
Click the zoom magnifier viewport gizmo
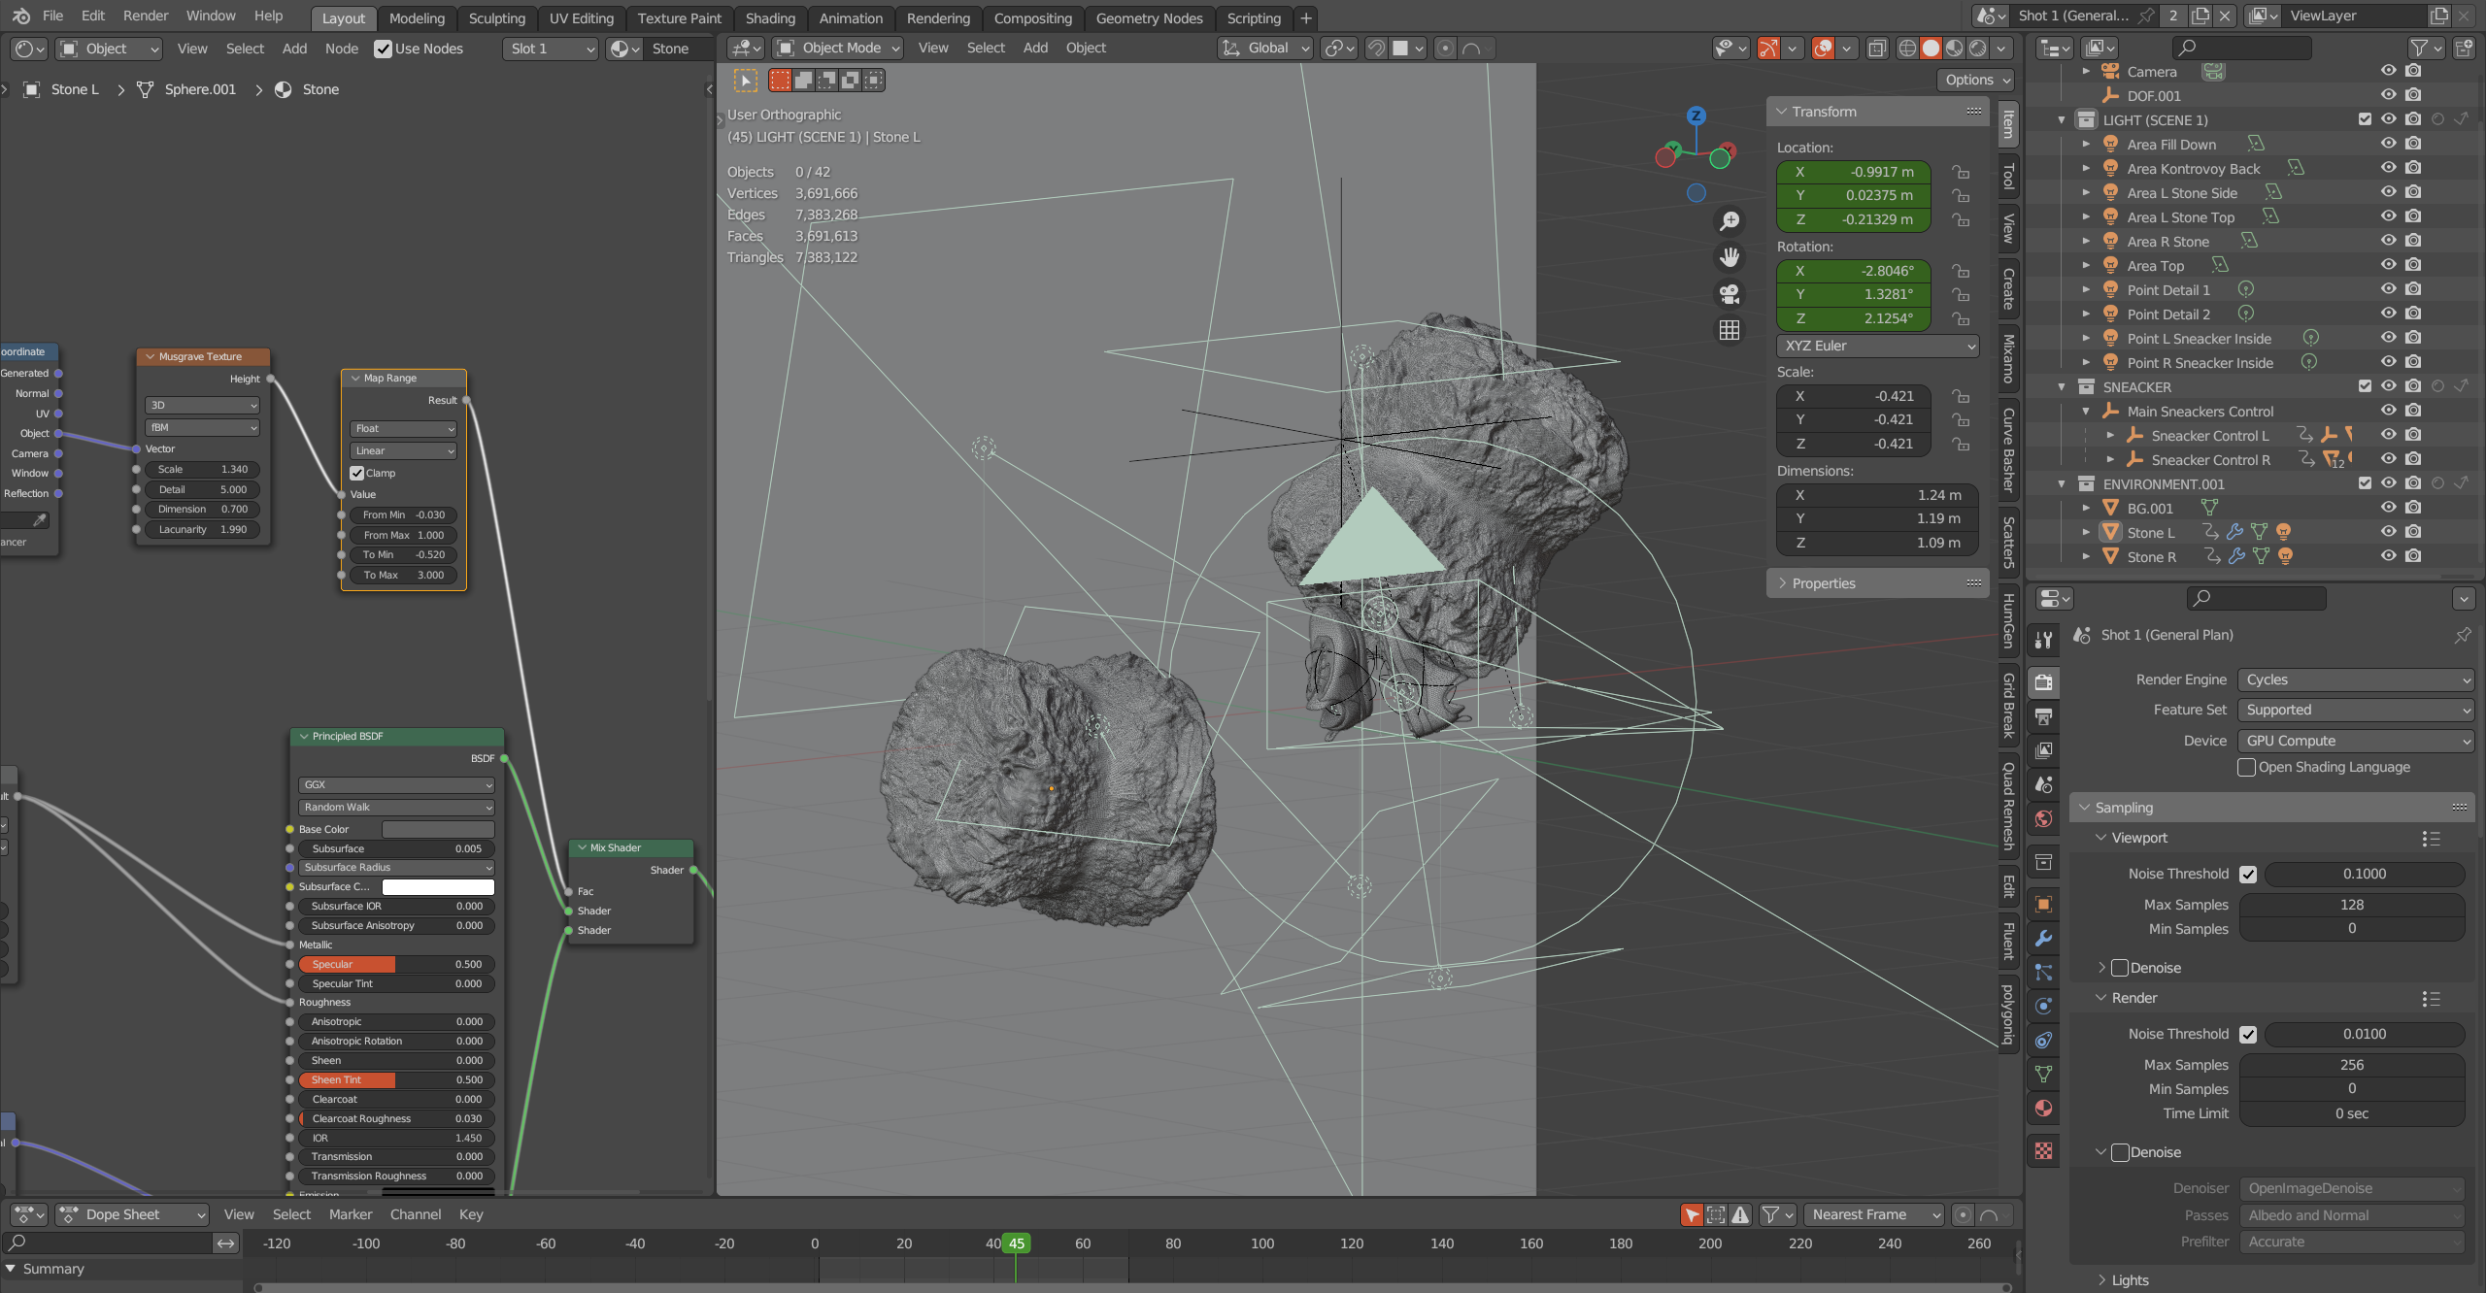click(x=1730, y=221)
